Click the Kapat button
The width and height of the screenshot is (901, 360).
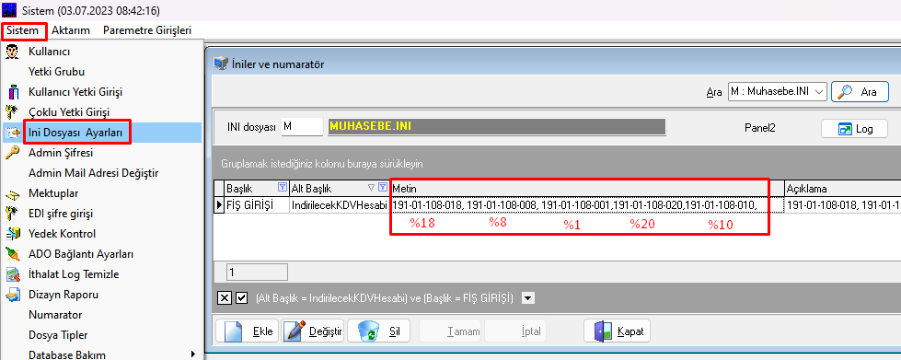pos(618,331)
